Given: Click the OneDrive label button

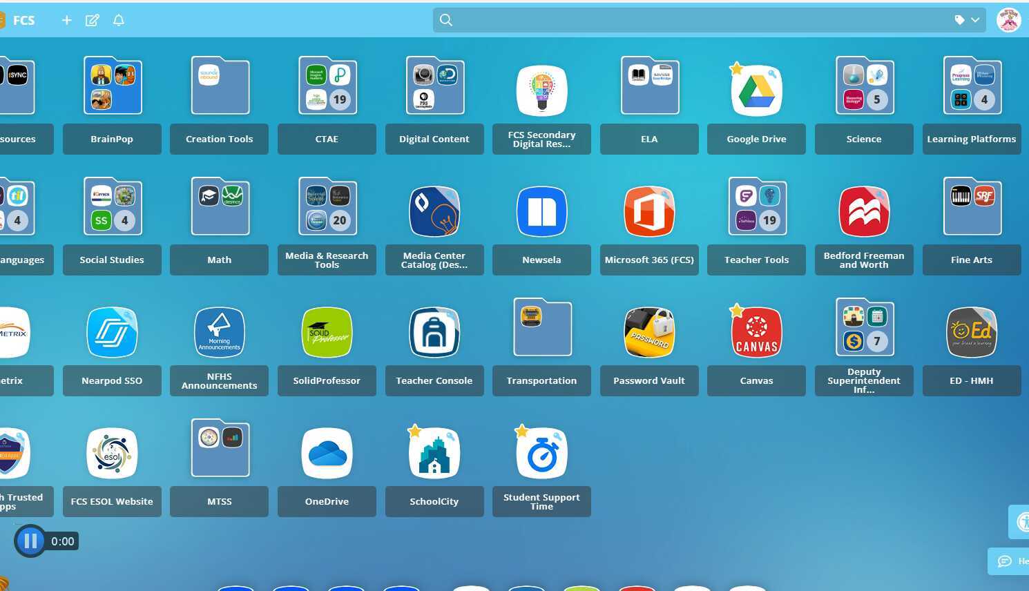Looking at the screenshot, I should coord(327,502).
